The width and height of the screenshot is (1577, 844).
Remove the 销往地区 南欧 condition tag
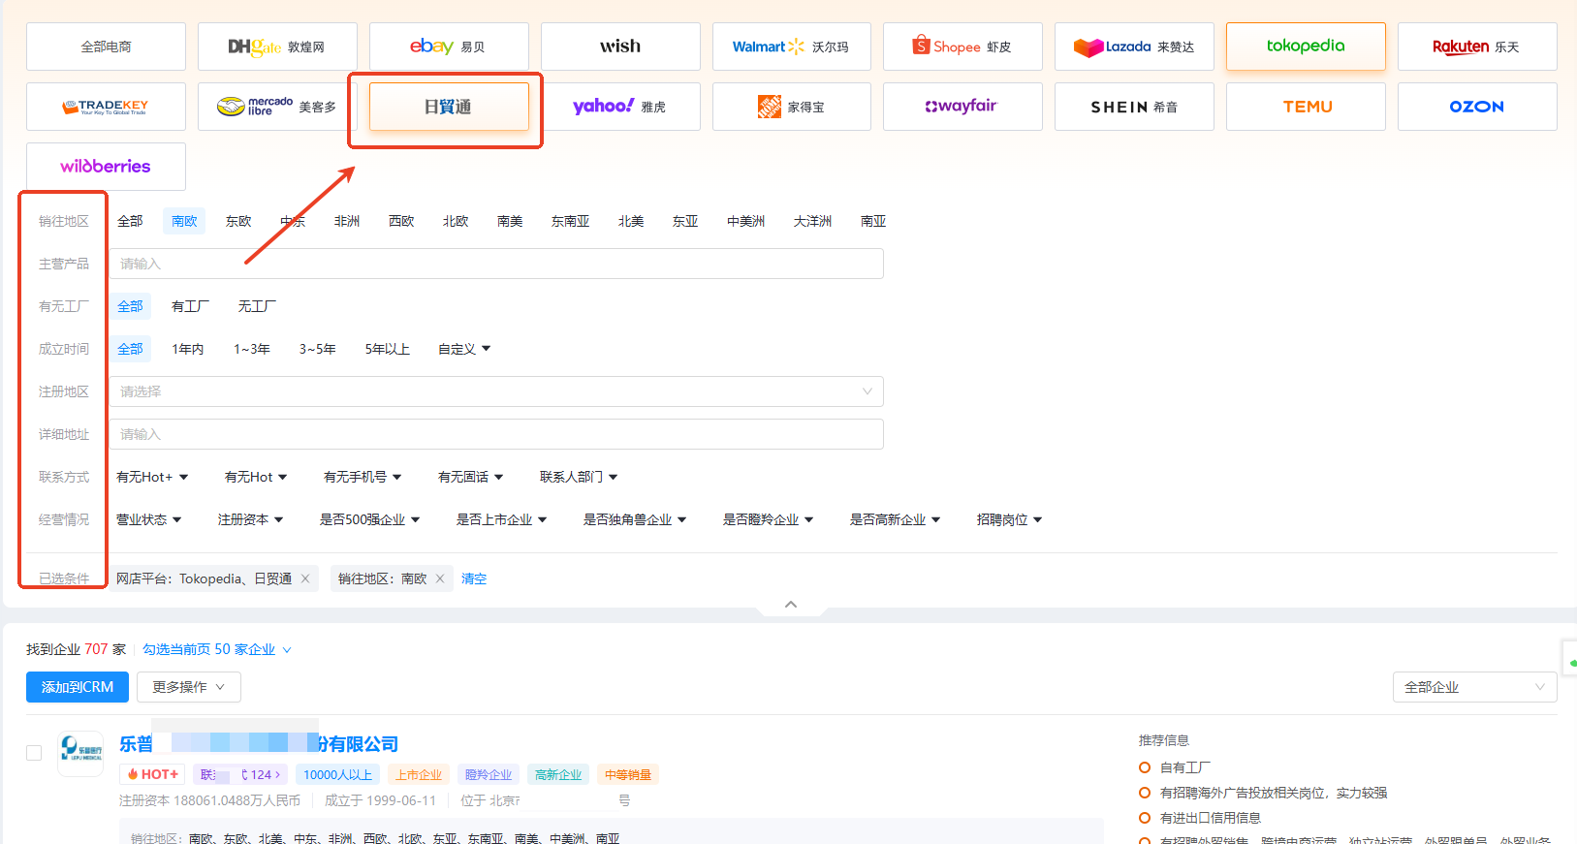click(440, 578)
